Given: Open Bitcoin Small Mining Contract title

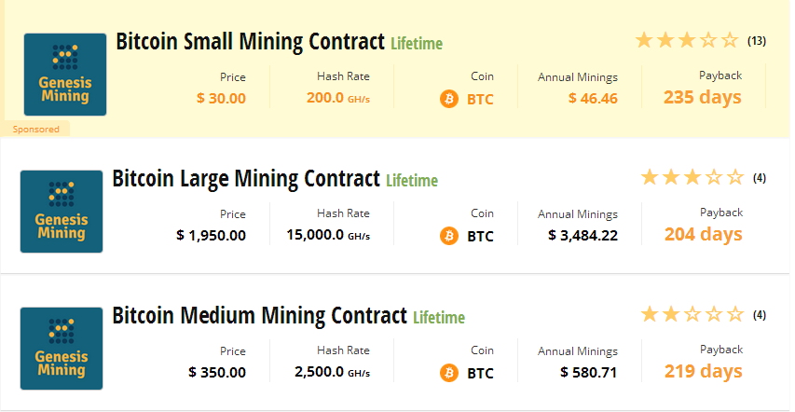Looking at the screenshot, I should (x=250, y=42).
